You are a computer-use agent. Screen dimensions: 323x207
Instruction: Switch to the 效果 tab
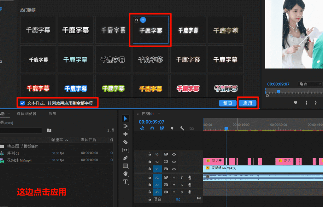[53, 114]
